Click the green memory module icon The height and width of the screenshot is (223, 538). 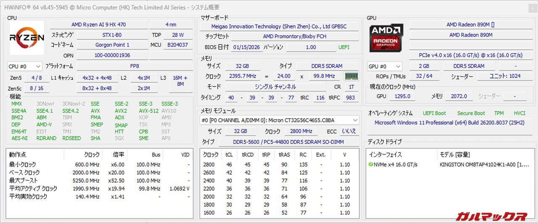351,76
